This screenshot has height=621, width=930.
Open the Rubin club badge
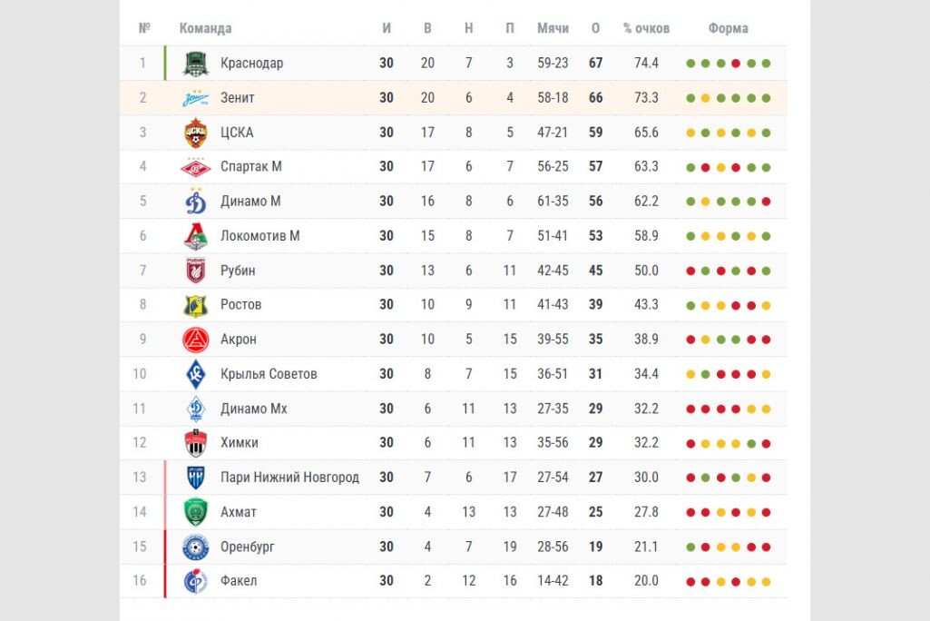196,271
